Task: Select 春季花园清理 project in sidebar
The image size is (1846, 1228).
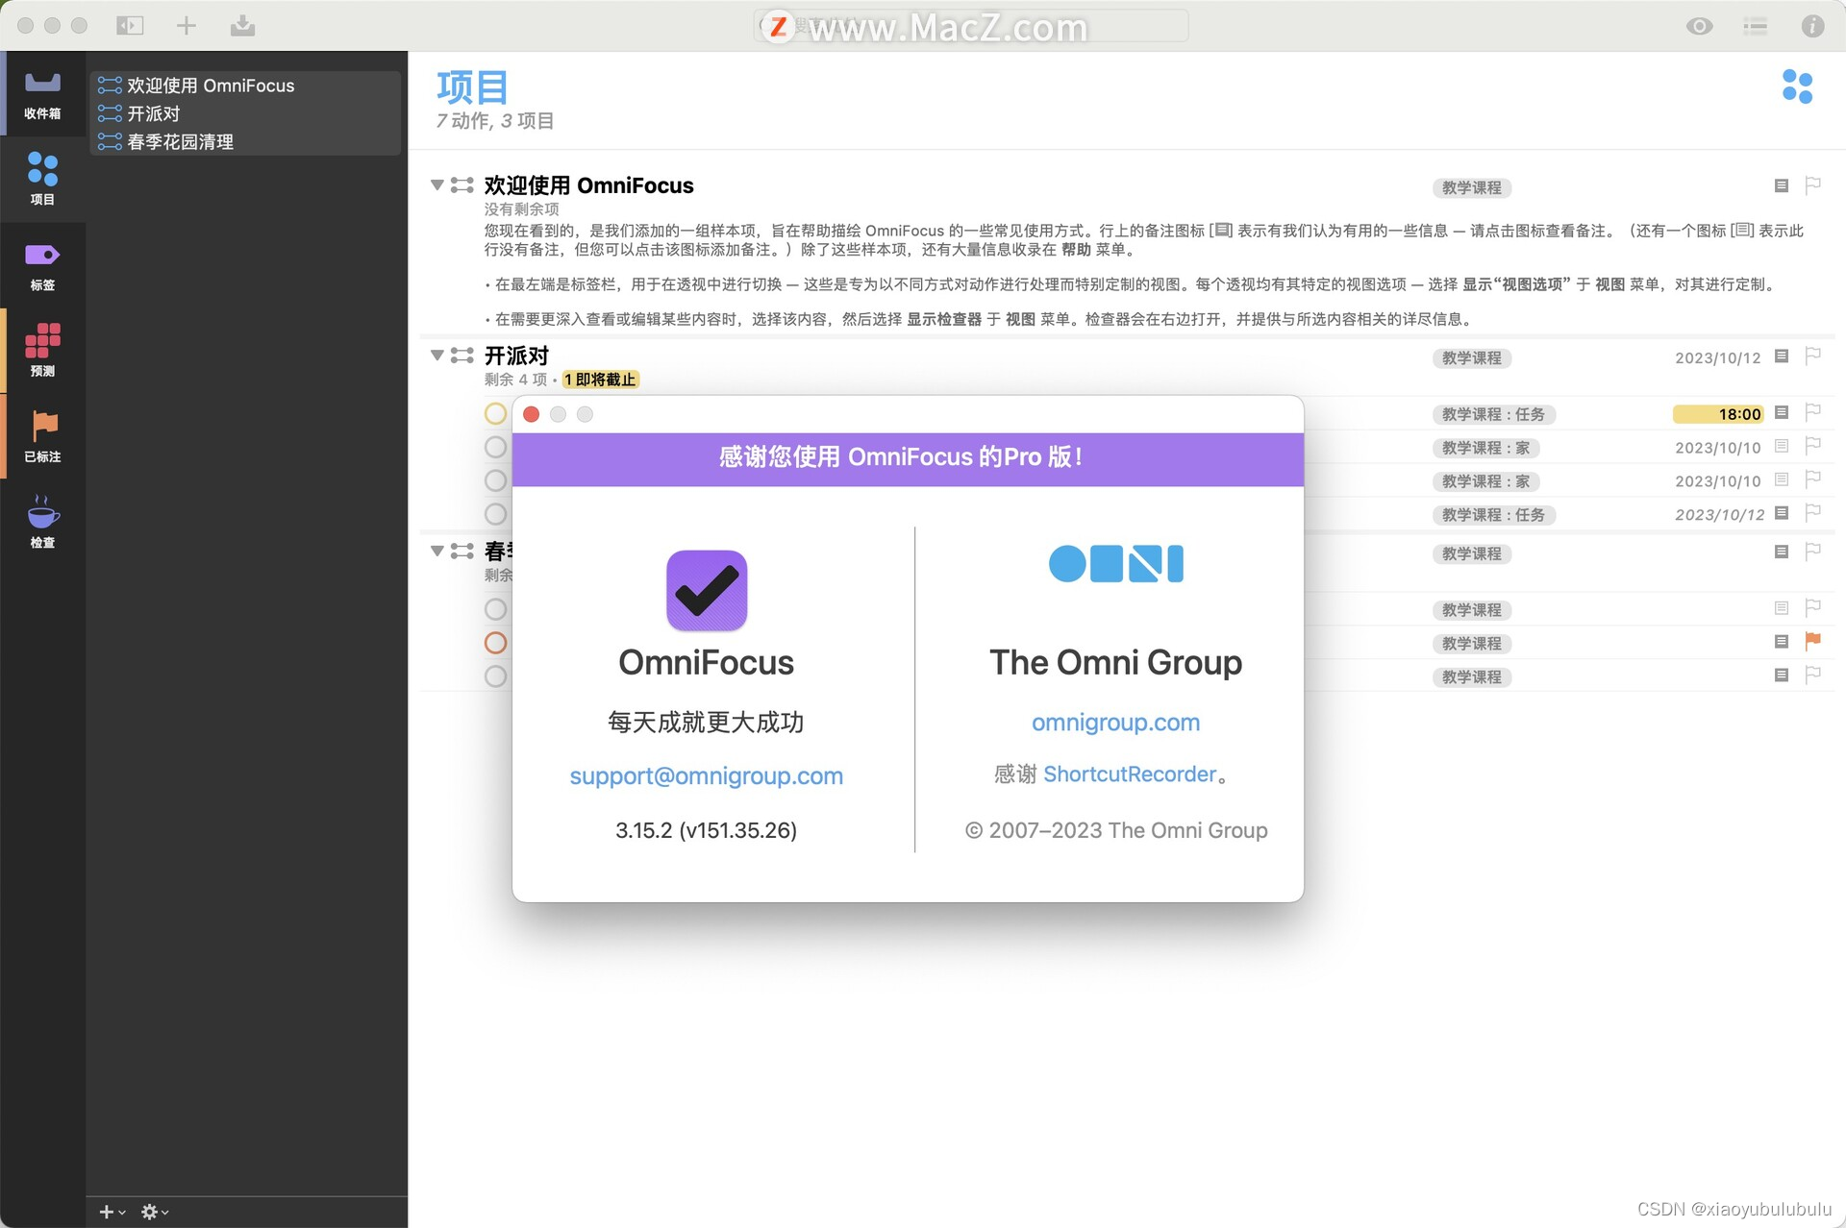Action: pos(246,141)
